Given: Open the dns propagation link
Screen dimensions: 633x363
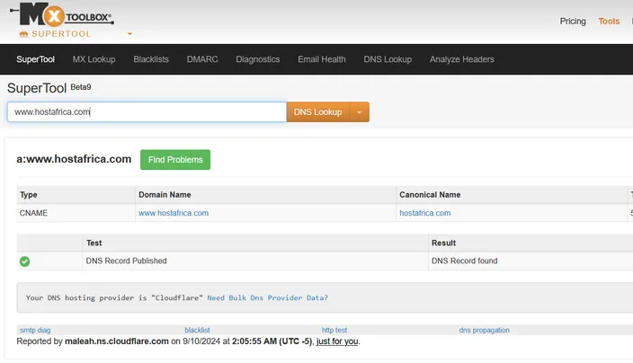Looking at the screenshot, I should pyautogui.click(x=484, y=330).
